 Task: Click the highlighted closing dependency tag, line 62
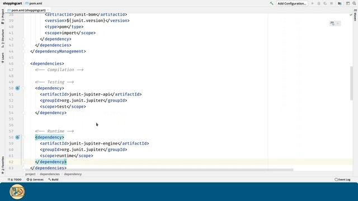[x=51, y=162]
